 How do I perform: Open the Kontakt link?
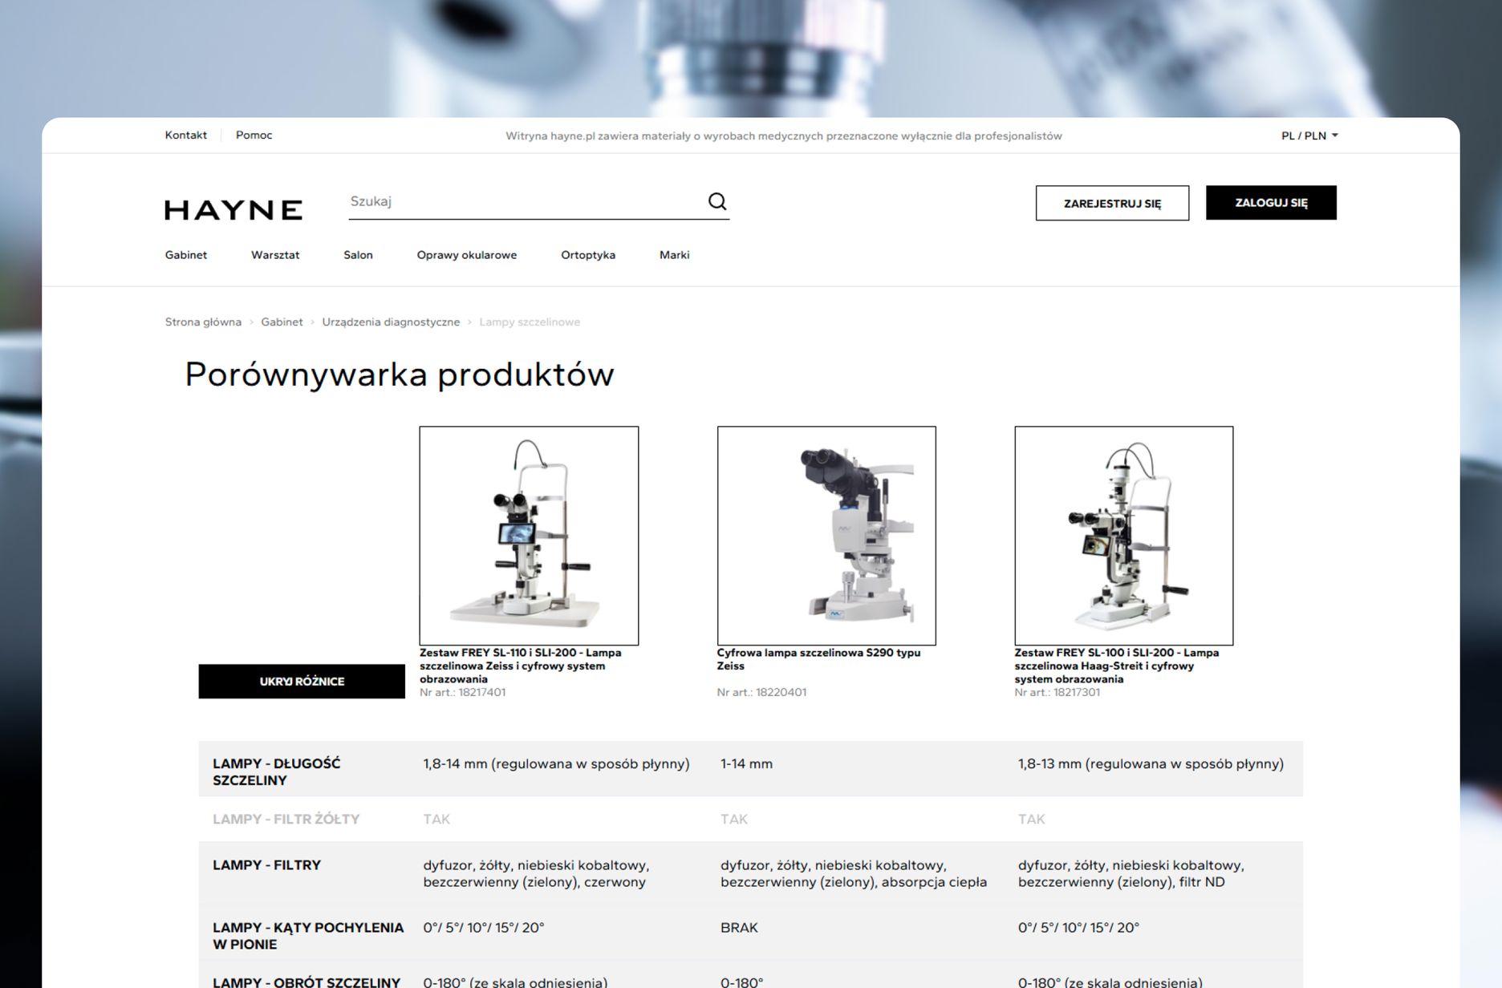pos(186,135)
